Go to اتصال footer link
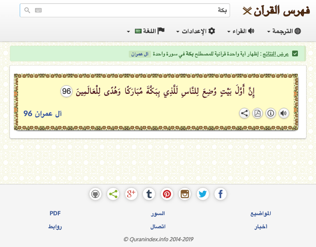This screenshot has height=247, width=316. click(x=158, y=227)
